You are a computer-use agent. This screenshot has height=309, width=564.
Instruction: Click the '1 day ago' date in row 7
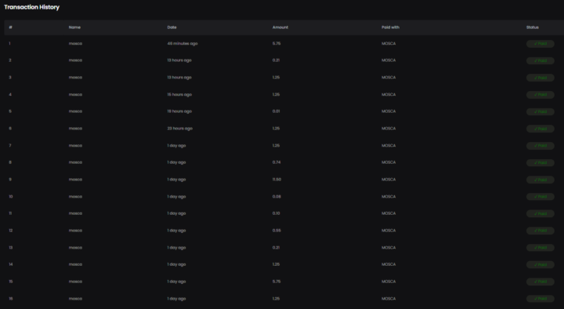coord(176,146)
